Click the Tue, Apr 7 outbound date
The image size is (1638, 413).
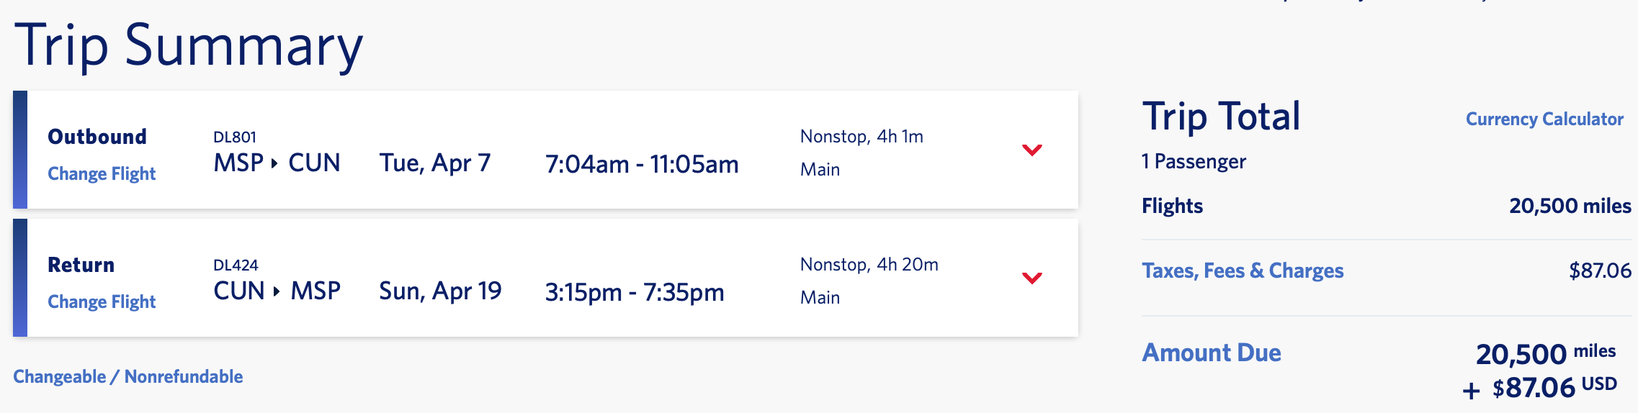click(435, 163)
